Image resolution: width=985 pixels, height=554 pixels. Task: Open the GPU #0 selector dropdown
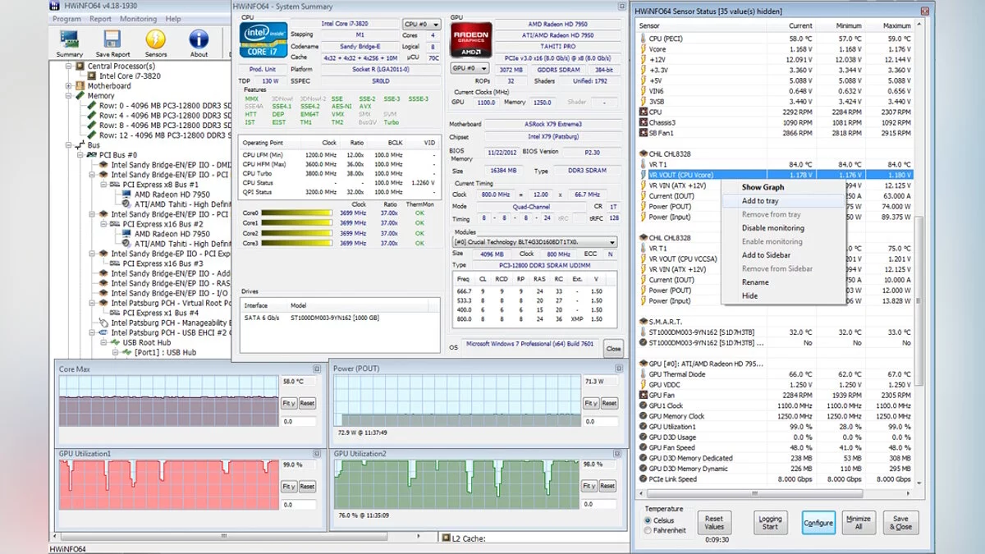(470, 68)
